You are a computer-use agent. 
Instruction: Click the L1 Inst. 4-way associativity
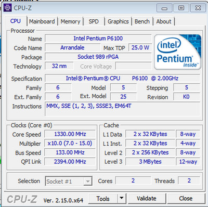tap(188, 143)
